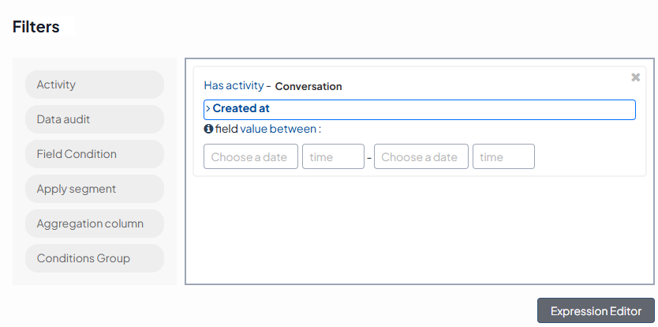658x327 pixels.
Task: Focus the end Choose a date field
Action: click(x=421, y=156)
